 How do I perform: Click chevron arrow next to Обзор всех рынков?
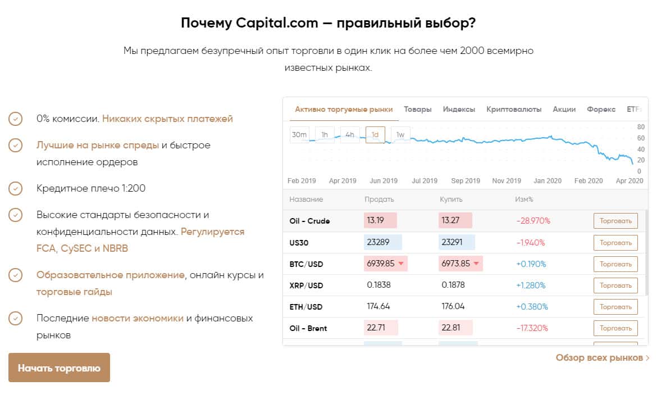tap(648, 358)
